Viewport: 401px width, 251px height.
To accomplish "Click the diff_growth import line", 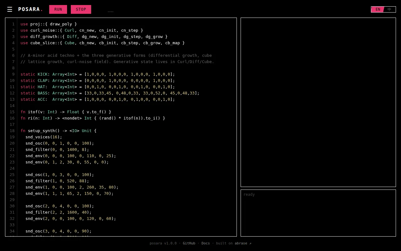I will 94,37.
